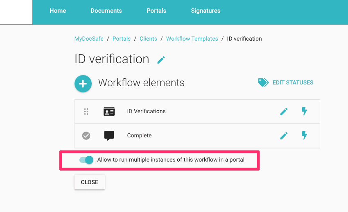
Task: Click the tag icon beside Edit Statuses
Action: tap(263, 82)
